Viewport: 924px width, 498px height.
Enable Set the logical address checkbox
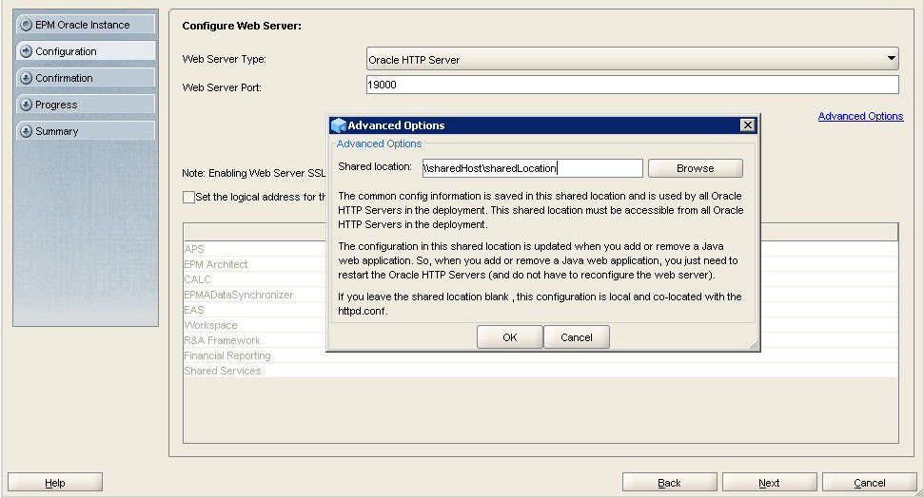pyautogui.click(x=188, y=197)
